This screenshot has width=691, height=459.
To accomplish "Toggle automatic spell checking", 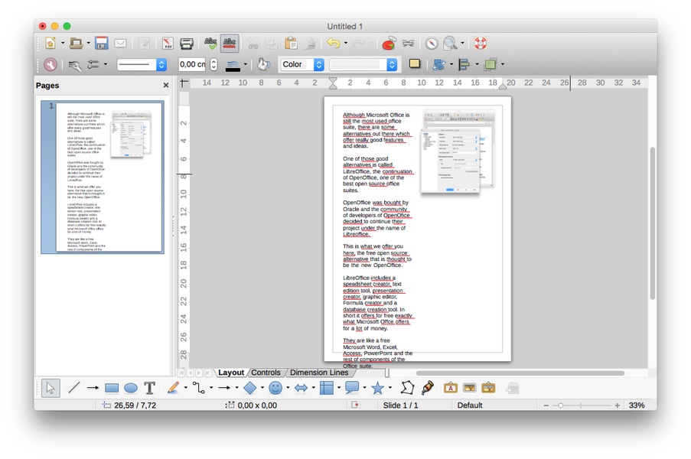I will coord(230,43).
